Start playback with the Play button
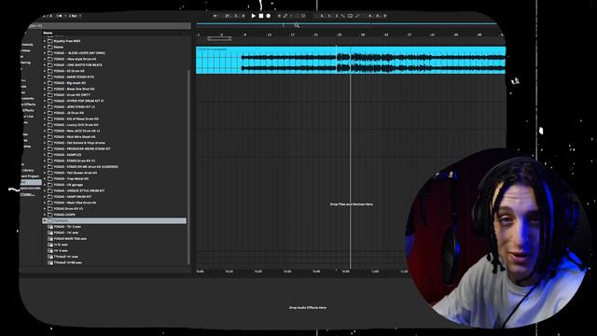 point(253,16)
